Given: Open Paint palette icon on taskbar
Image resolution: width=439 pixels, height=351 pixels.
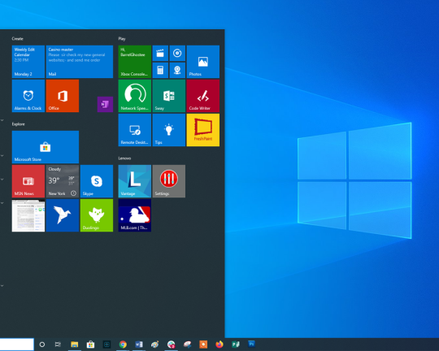Looking at the screenshot, I should tap(154, 344).
